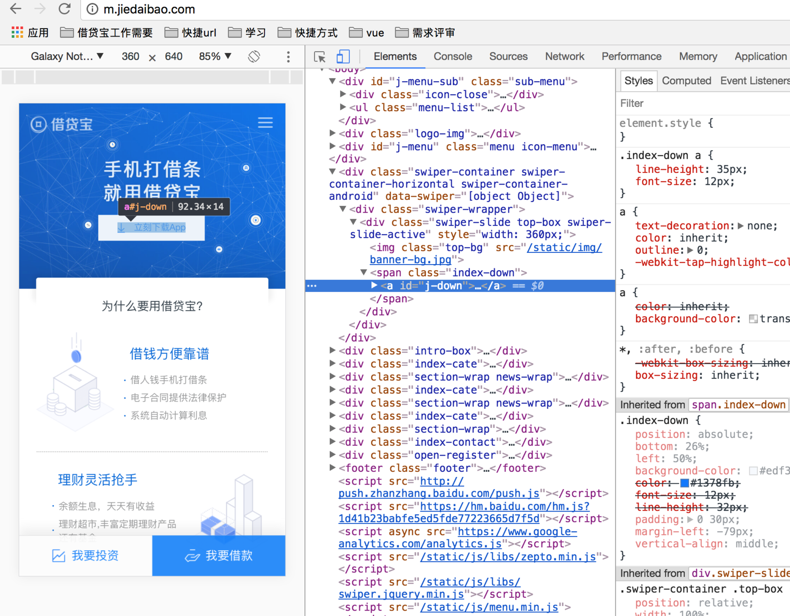This screenshot has width=790, height=616.
Task: Expand text-decoration shorthand triangle
Action: pyautogui.click(x=741, y=226)
